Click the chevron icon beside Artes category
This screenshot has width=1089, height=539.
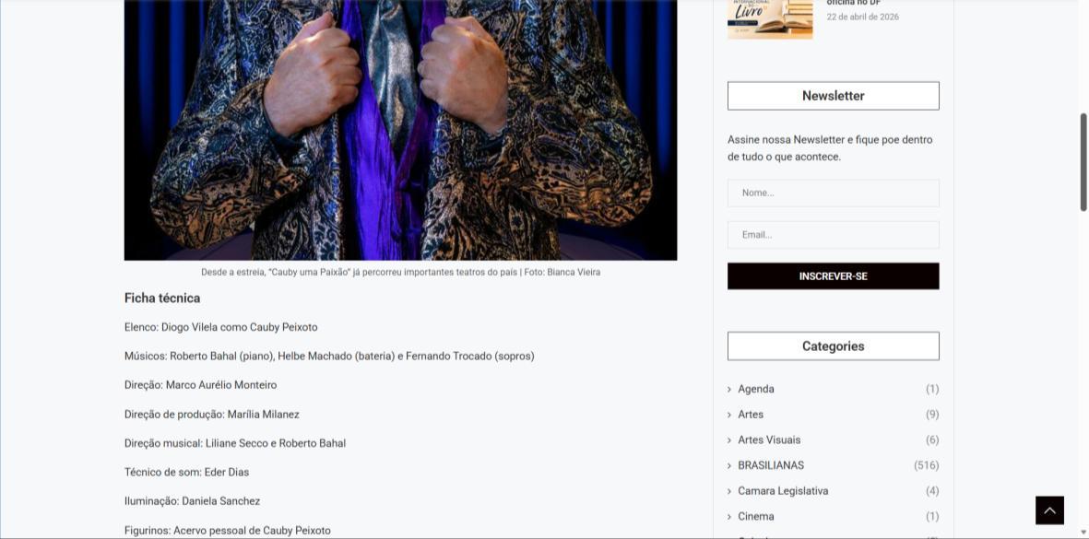tap(729, 415)
